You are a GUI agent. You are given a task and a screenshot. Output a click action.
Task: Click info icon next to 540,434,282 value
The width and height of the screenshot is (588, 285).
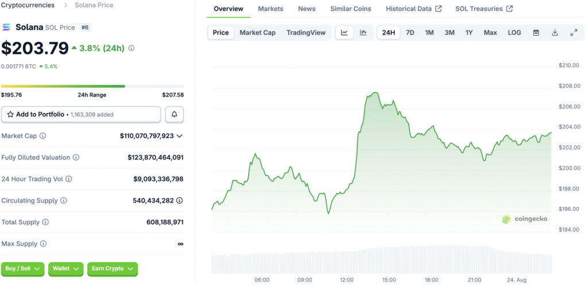coord(180,201)
